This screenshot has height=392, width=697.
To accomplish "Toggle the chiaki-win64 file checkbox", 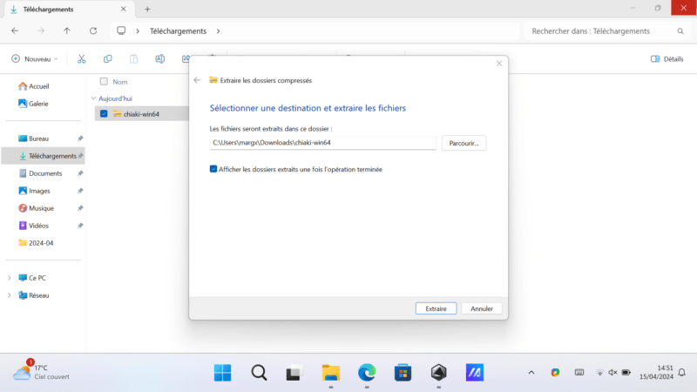I will (x=104, y=114).
